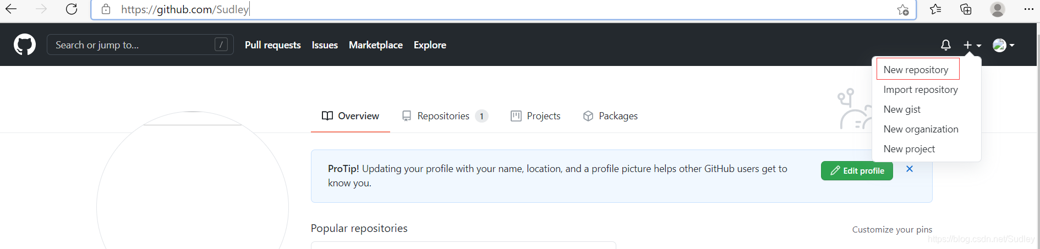Choose New repository from menu

916,70
